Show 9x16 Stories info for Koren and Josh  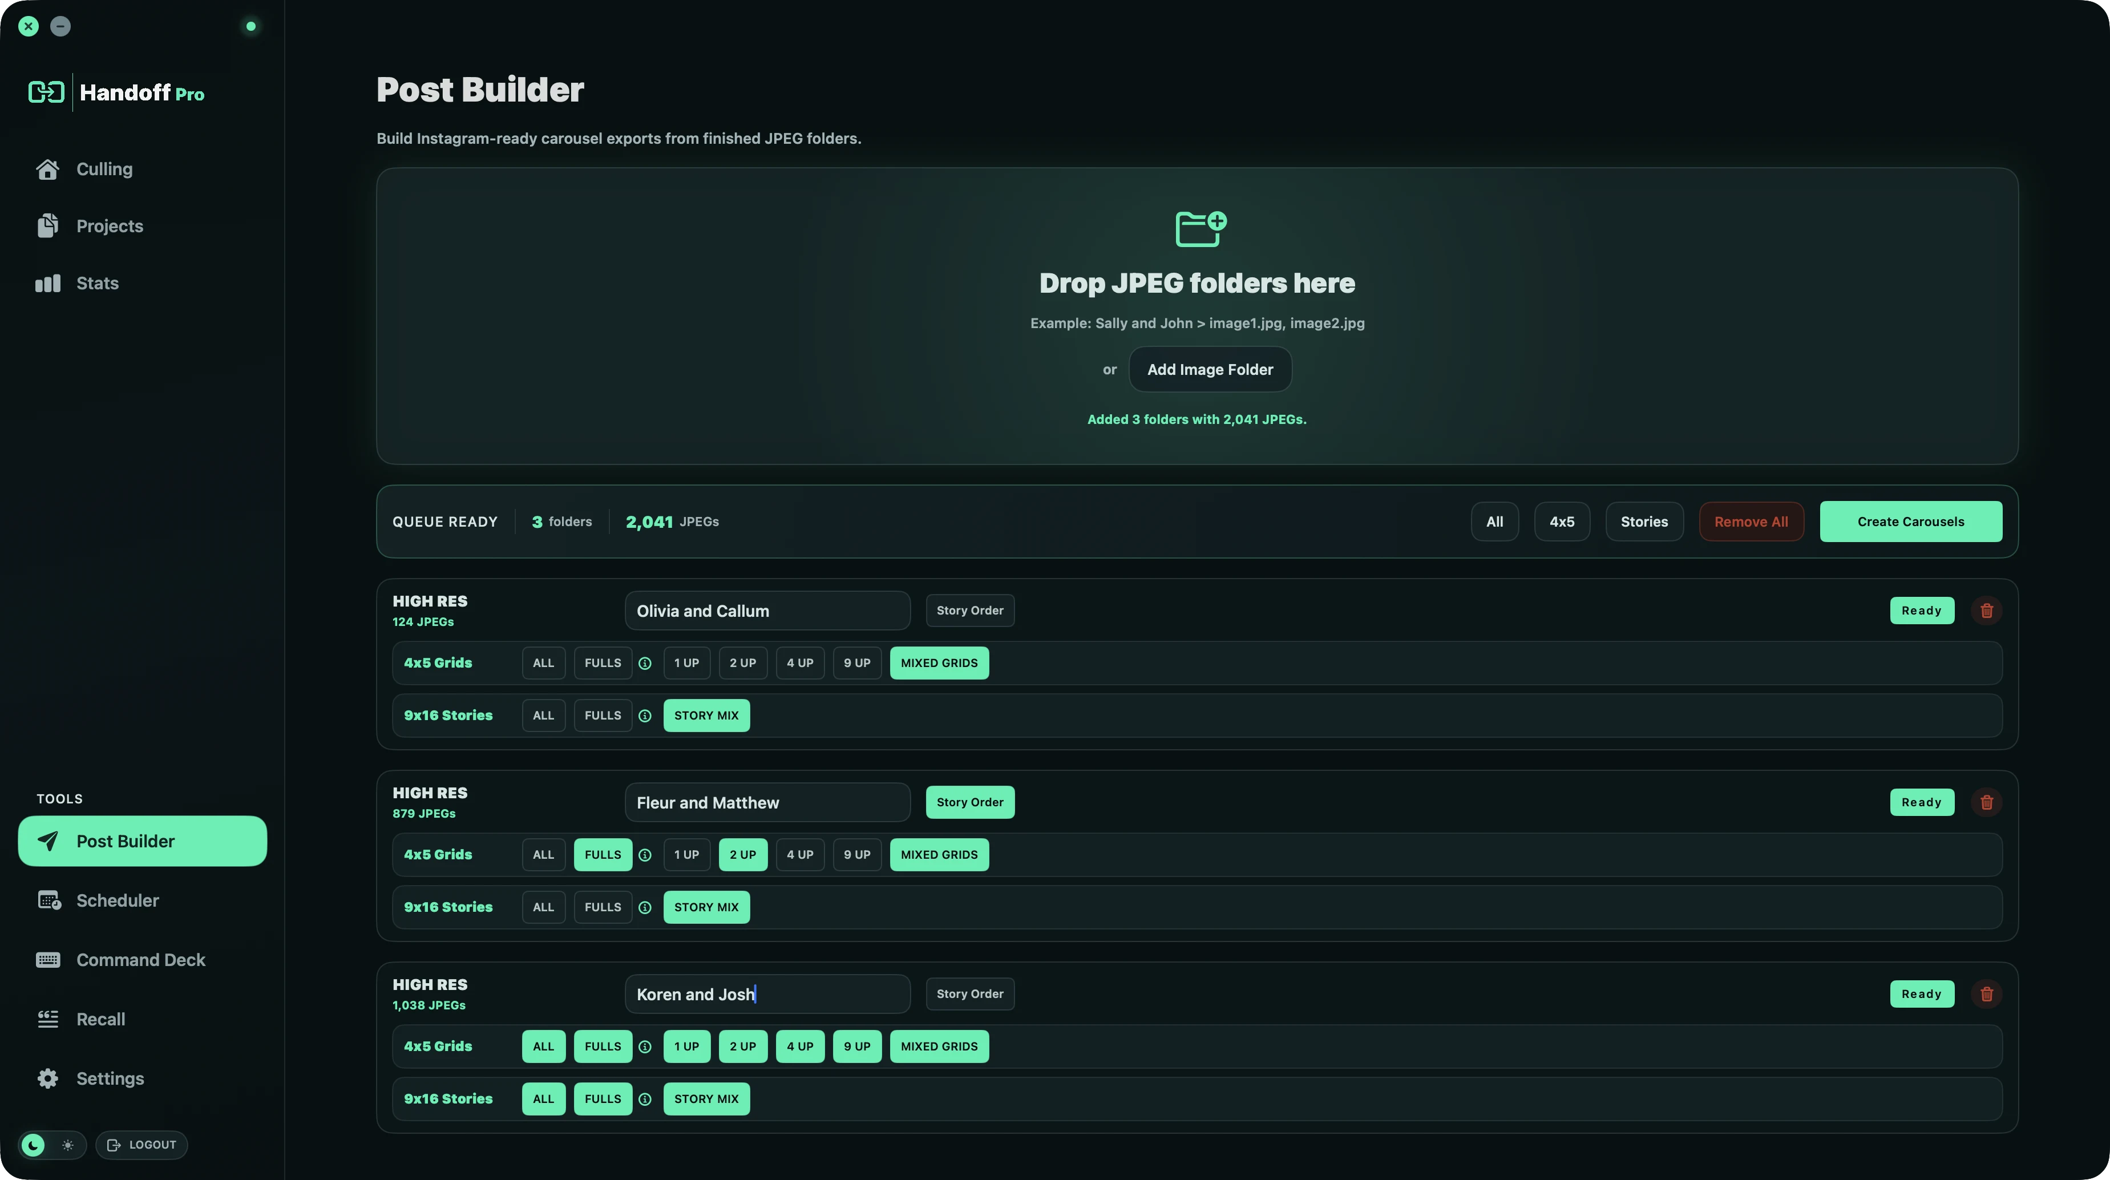pos(645,1099)
